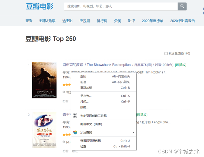This screenshot has width=204, height=157.
Task: Click the Saladict icon in context menu
Action: pos(75,132)
